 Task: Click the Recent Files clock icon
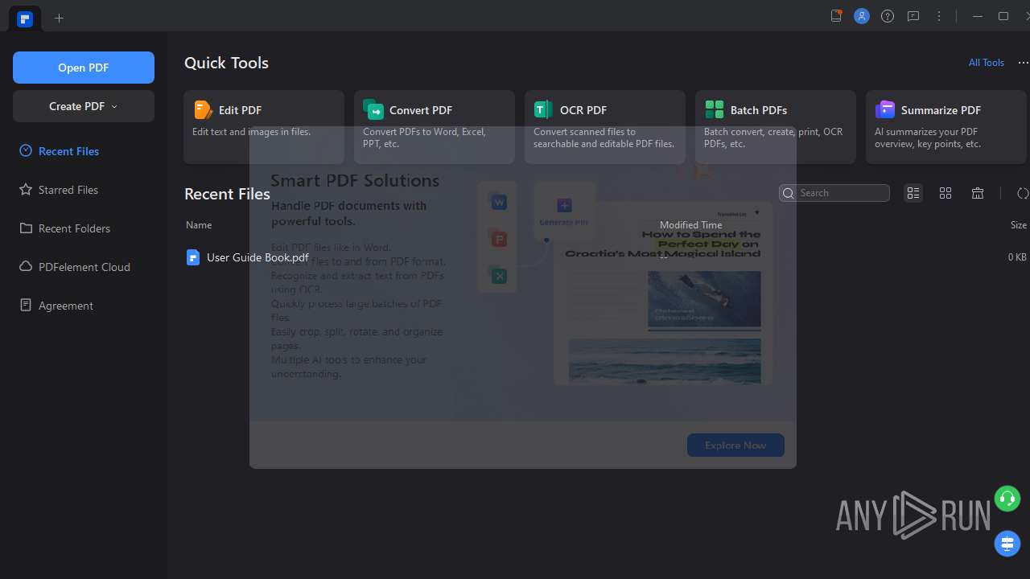(26, 151)
